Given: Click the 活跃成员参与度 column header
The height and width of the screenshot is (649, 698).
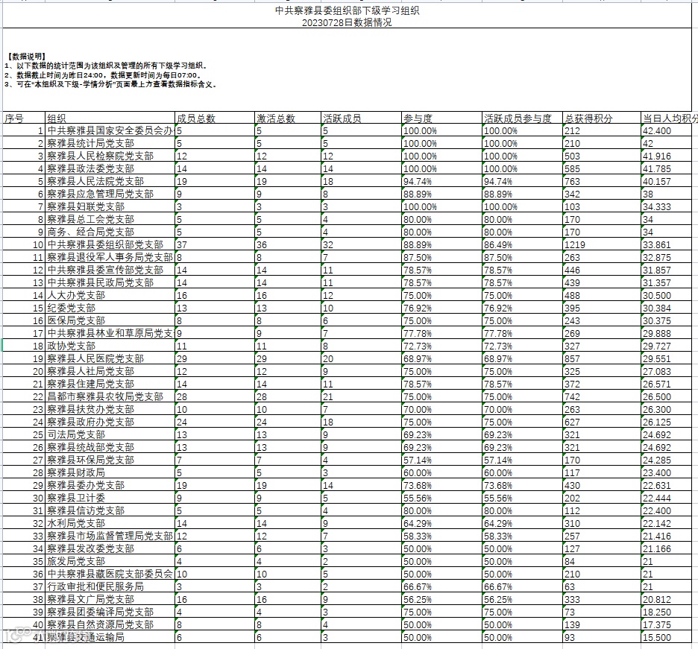Looking at the screenshot, I should 522,118.
